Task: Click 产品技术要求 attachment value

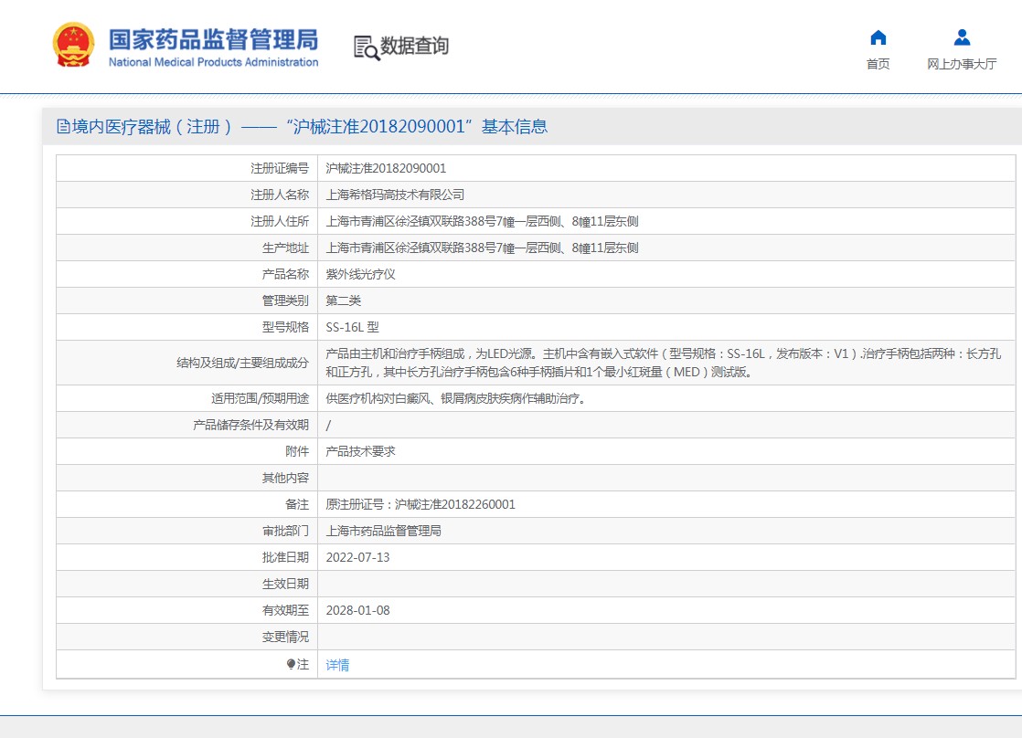Action: 360,451
